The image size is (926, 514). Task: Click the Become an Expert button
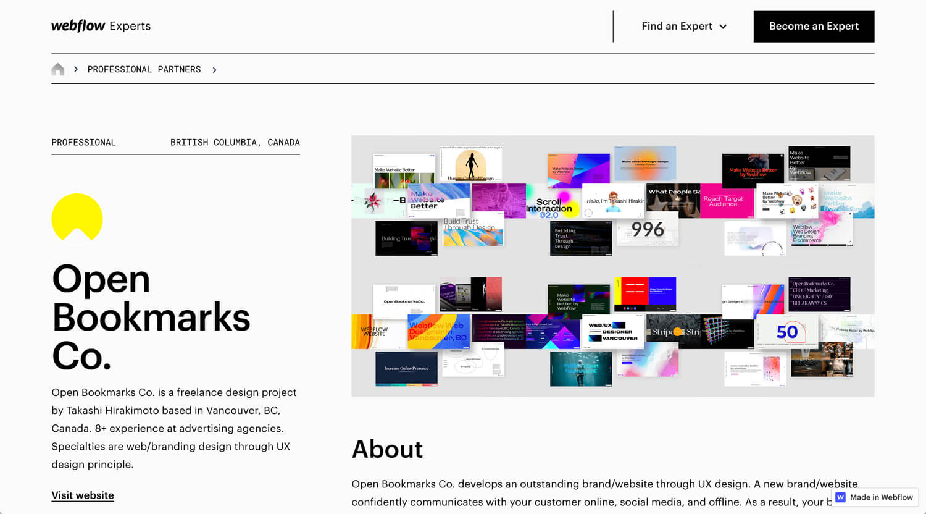point(814,26)
